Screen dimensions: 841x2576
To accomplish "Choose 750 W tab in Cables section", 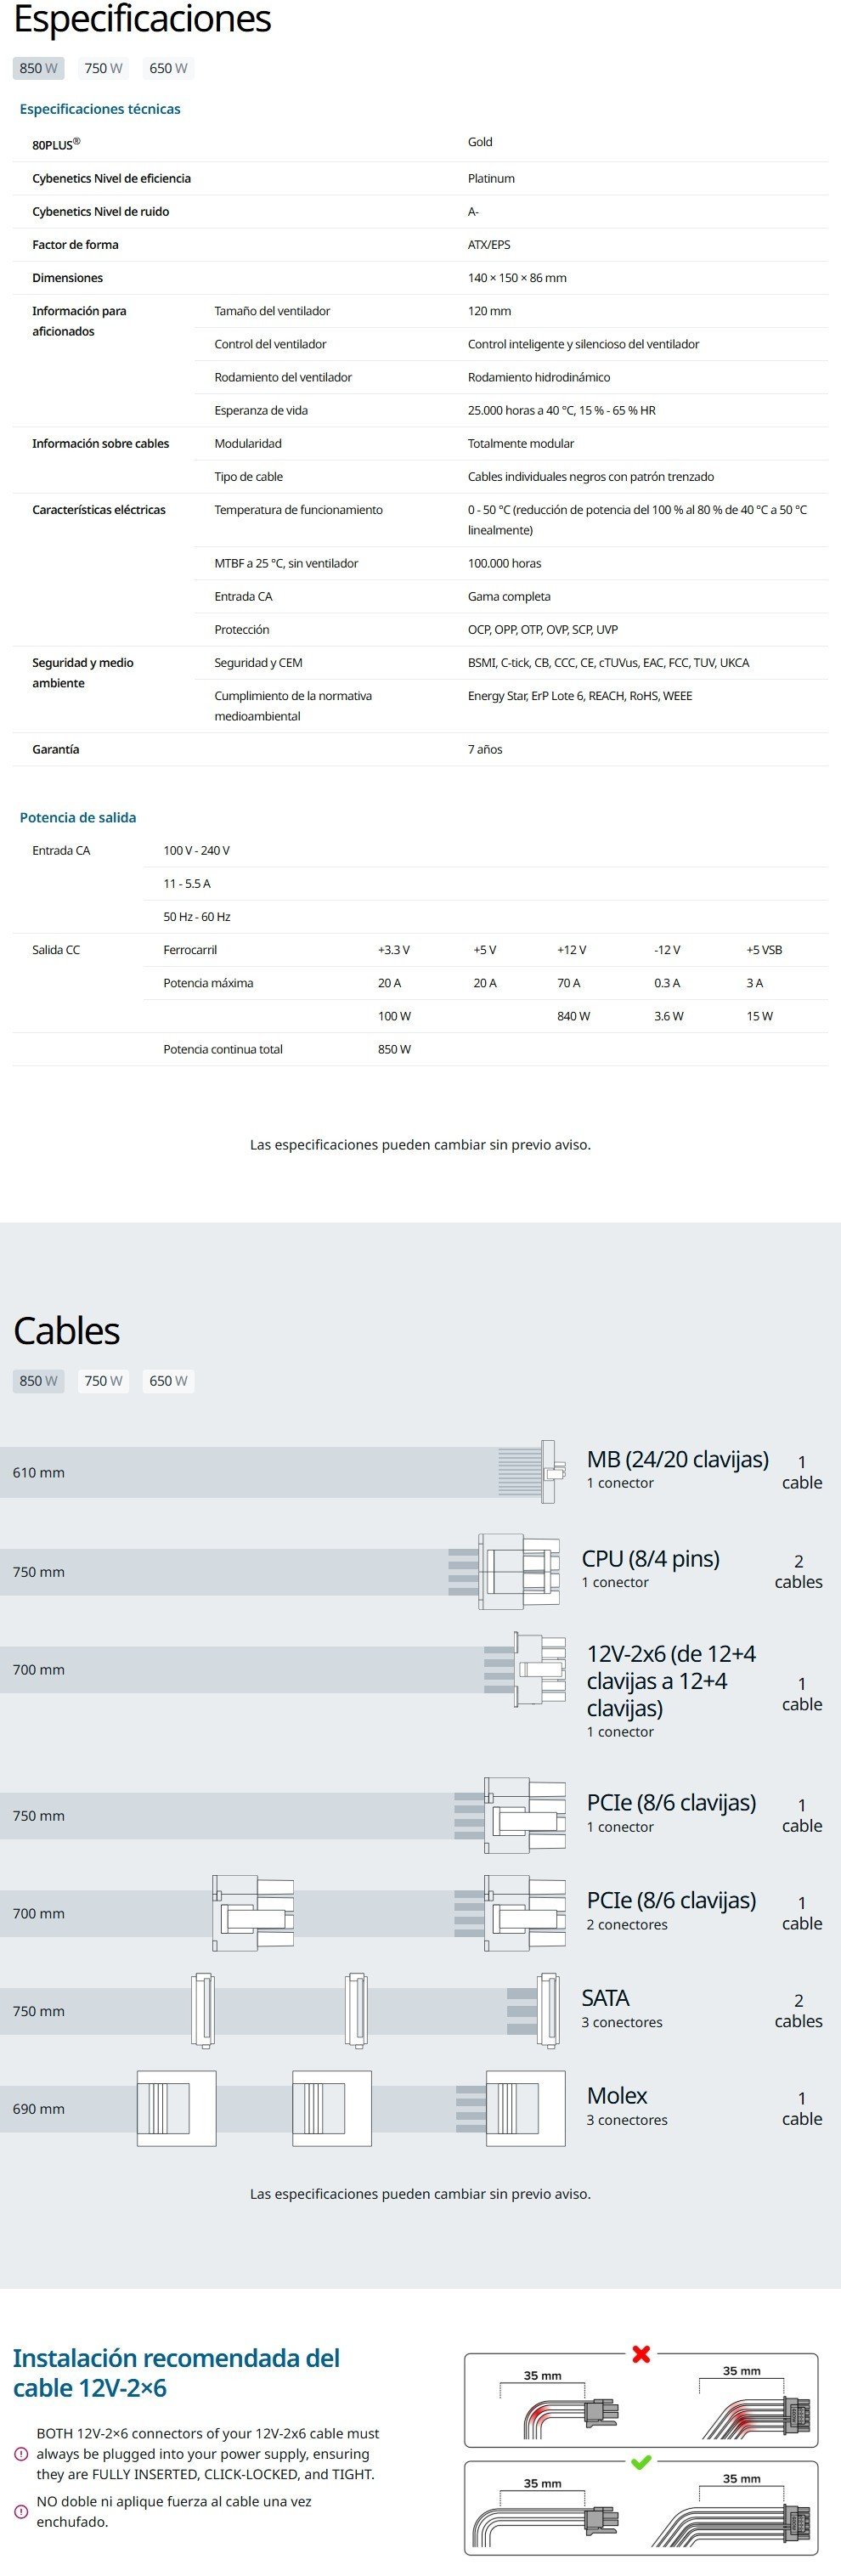I will pos(103,1381).
